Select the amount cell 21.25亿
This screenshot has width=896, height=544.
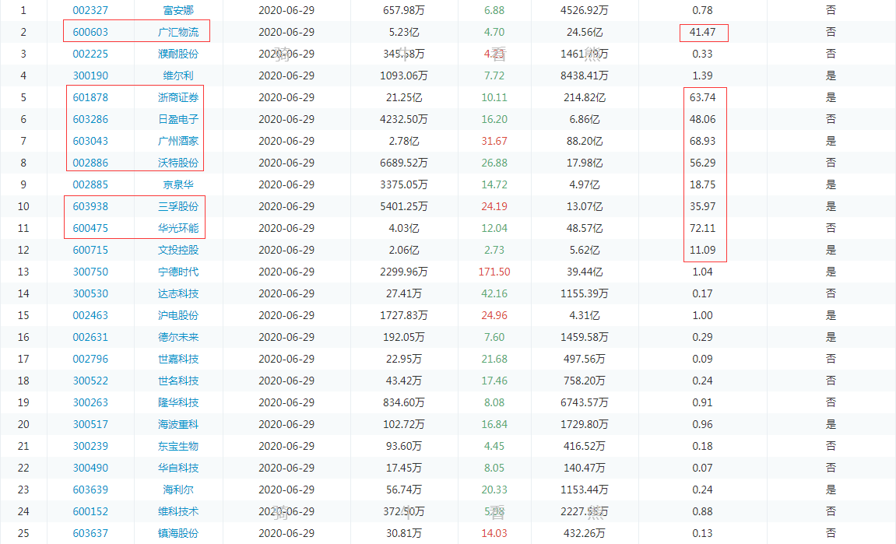[x=404, y=97]
